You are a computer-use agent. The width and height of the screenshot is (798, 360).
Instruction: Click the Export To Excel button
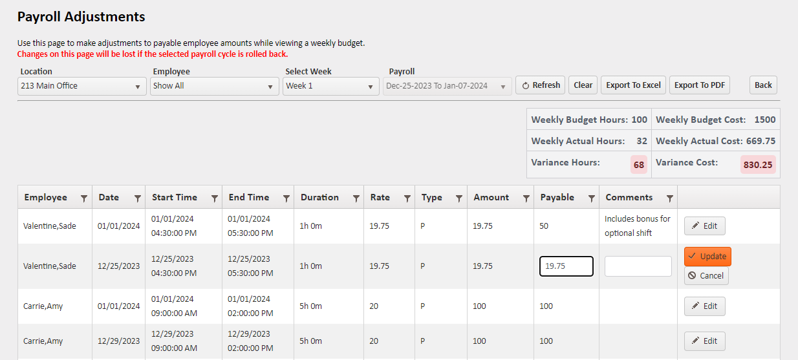(x=633, y=85)
